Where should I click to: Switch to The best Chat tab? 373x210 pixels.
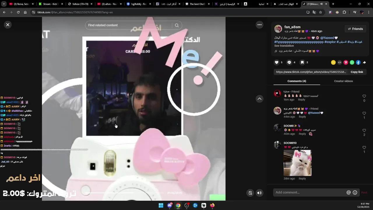tap(198, 4)
